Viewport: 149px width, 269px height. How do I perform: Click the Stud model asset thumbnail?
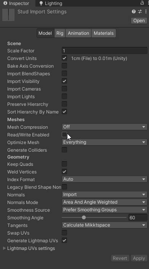coord(8,15)
